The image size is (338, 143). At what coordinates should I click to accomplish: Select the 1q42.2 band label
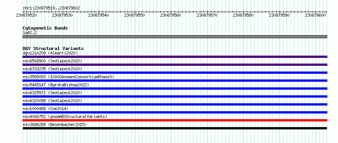click(x=30, y=33)
